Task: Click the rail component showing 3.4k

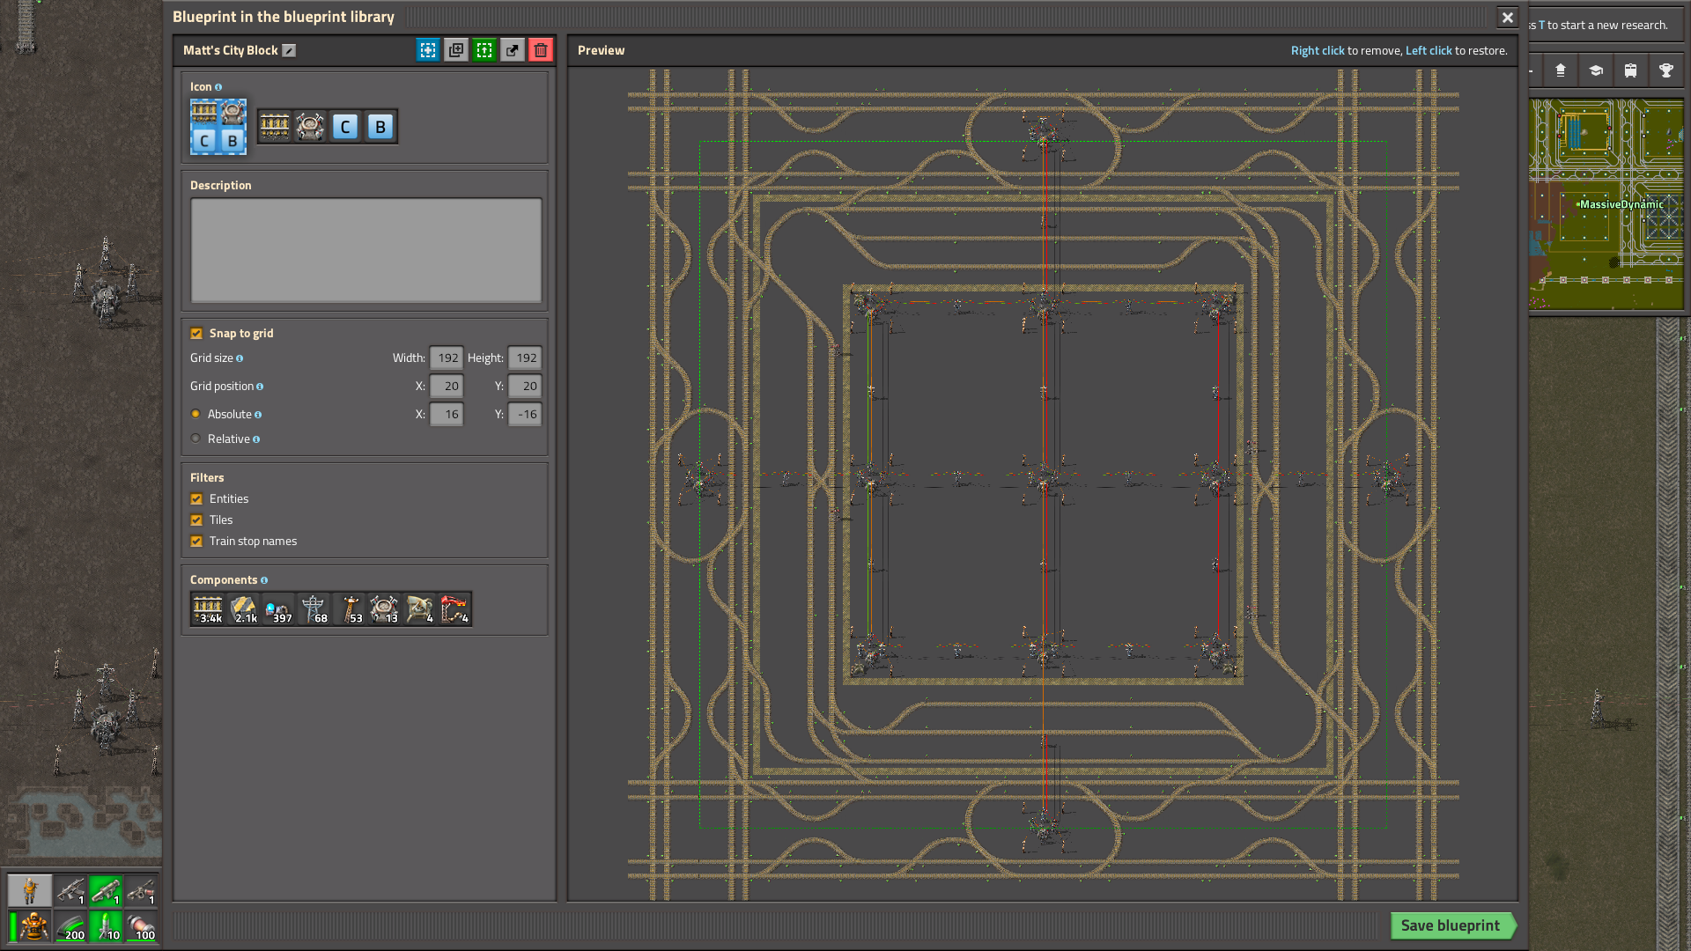Action: (x=208, y=609)
